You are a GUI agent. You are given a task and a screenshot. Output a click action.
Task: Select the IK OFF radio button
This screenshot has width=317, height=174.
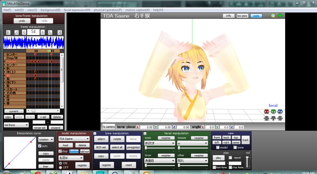coord(60,167)
